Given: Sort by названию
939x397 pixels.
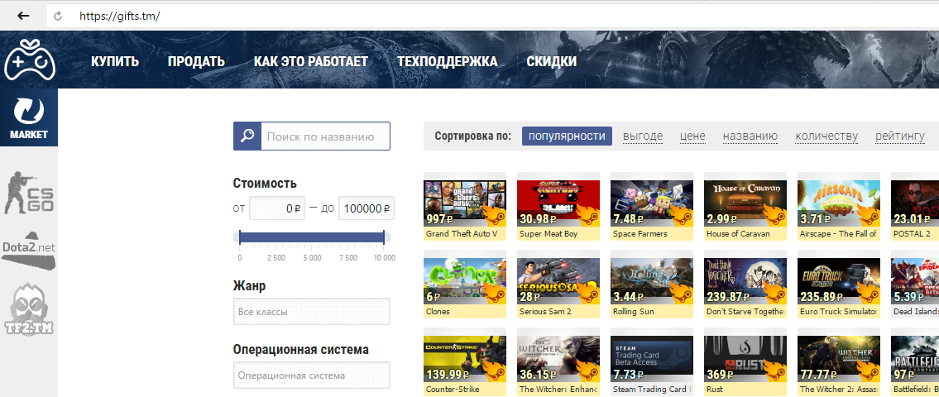Looking at the screenshot, I should point(750,136).
